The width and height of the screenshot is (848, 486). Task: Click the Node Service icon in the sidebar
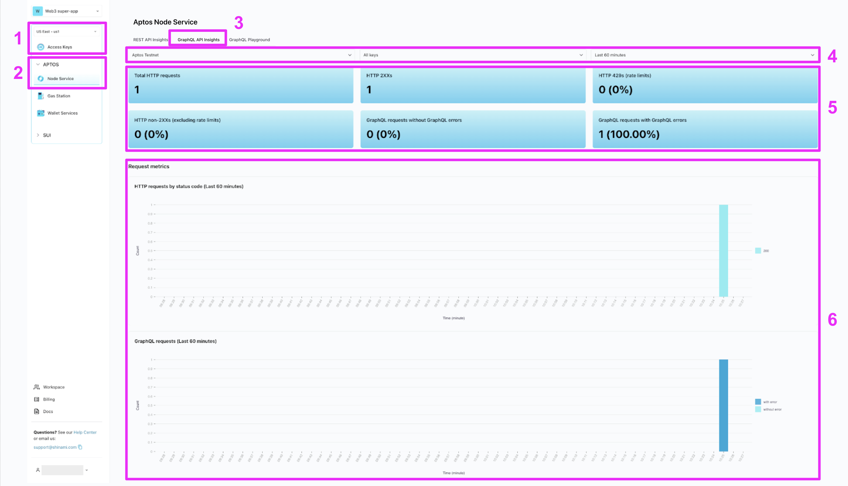click(40, 78)
